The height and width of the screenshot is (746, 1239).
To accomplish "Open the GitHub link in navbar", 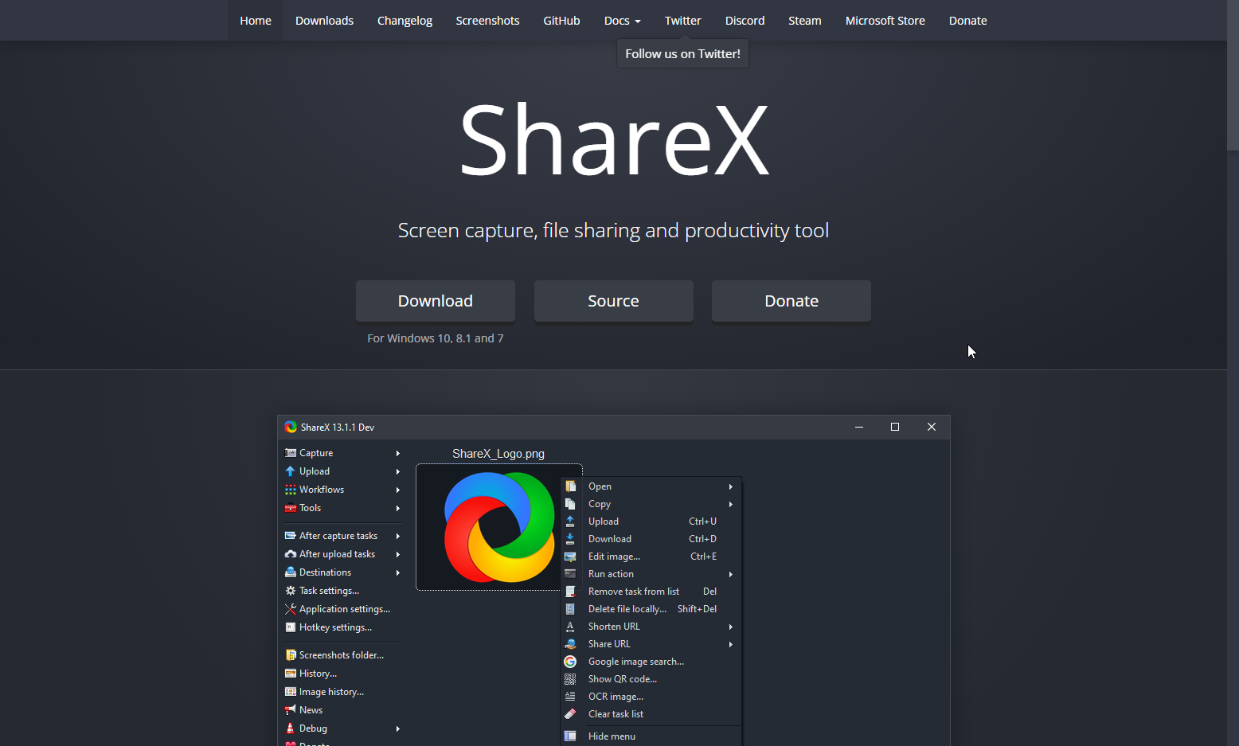I will (x=561, y=21).
